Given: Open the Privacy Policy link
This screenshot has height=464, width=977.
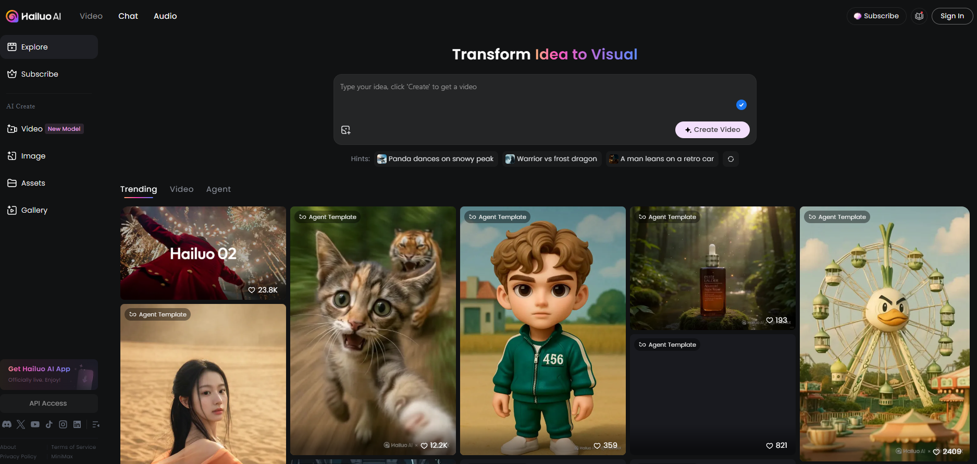Looking at the screenshot, I should pos(18,456).
